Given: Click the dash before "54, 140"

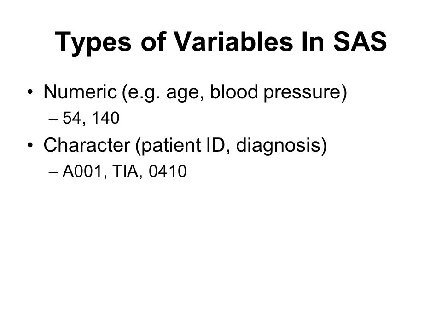Looking at the screenshot, I should (x=53, y=119).
